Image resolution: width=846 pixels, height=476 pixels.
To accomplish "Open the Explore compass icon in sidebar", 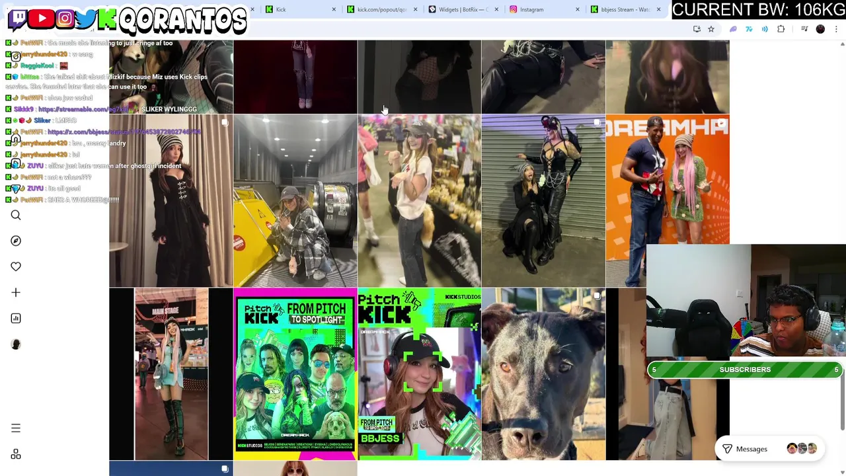I will (16, 241).
